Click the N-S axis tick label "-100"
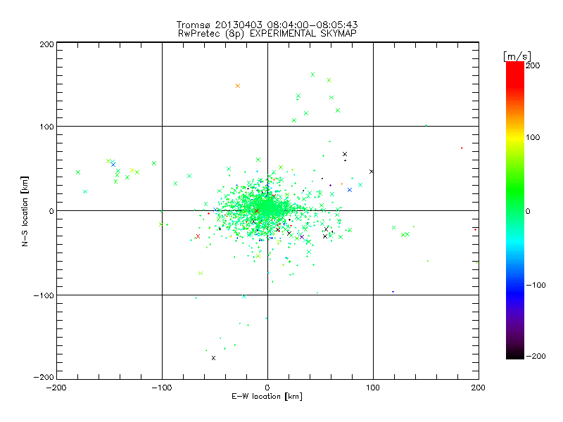The image size is (563, 422). tap(44, 295)
